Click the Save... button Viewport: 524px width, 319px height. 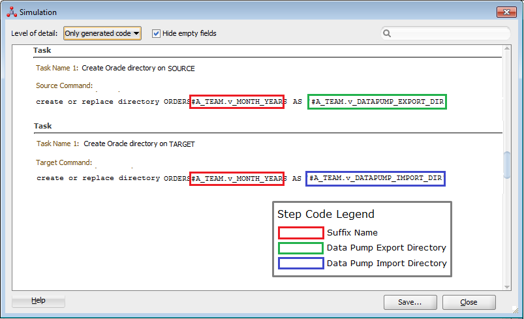410,302
